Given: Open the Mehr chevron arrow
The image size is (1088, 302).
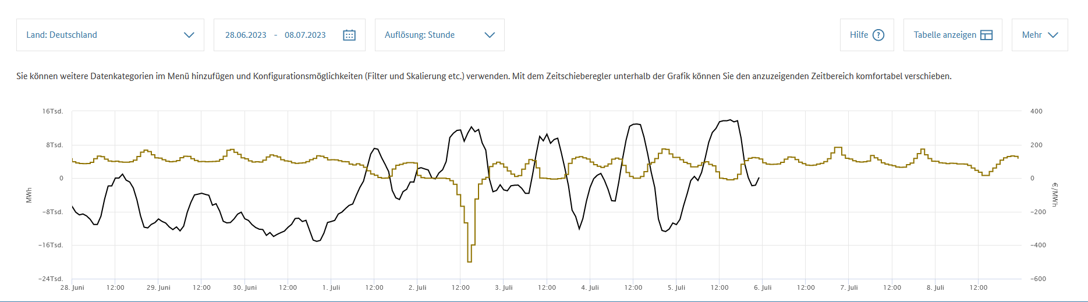Looking at the screenshot, I should 1052,35.
